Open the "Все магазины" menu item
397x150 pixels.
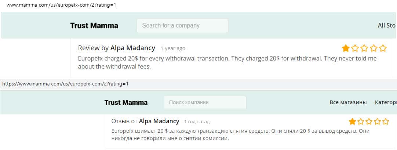(x=348, y=102)
